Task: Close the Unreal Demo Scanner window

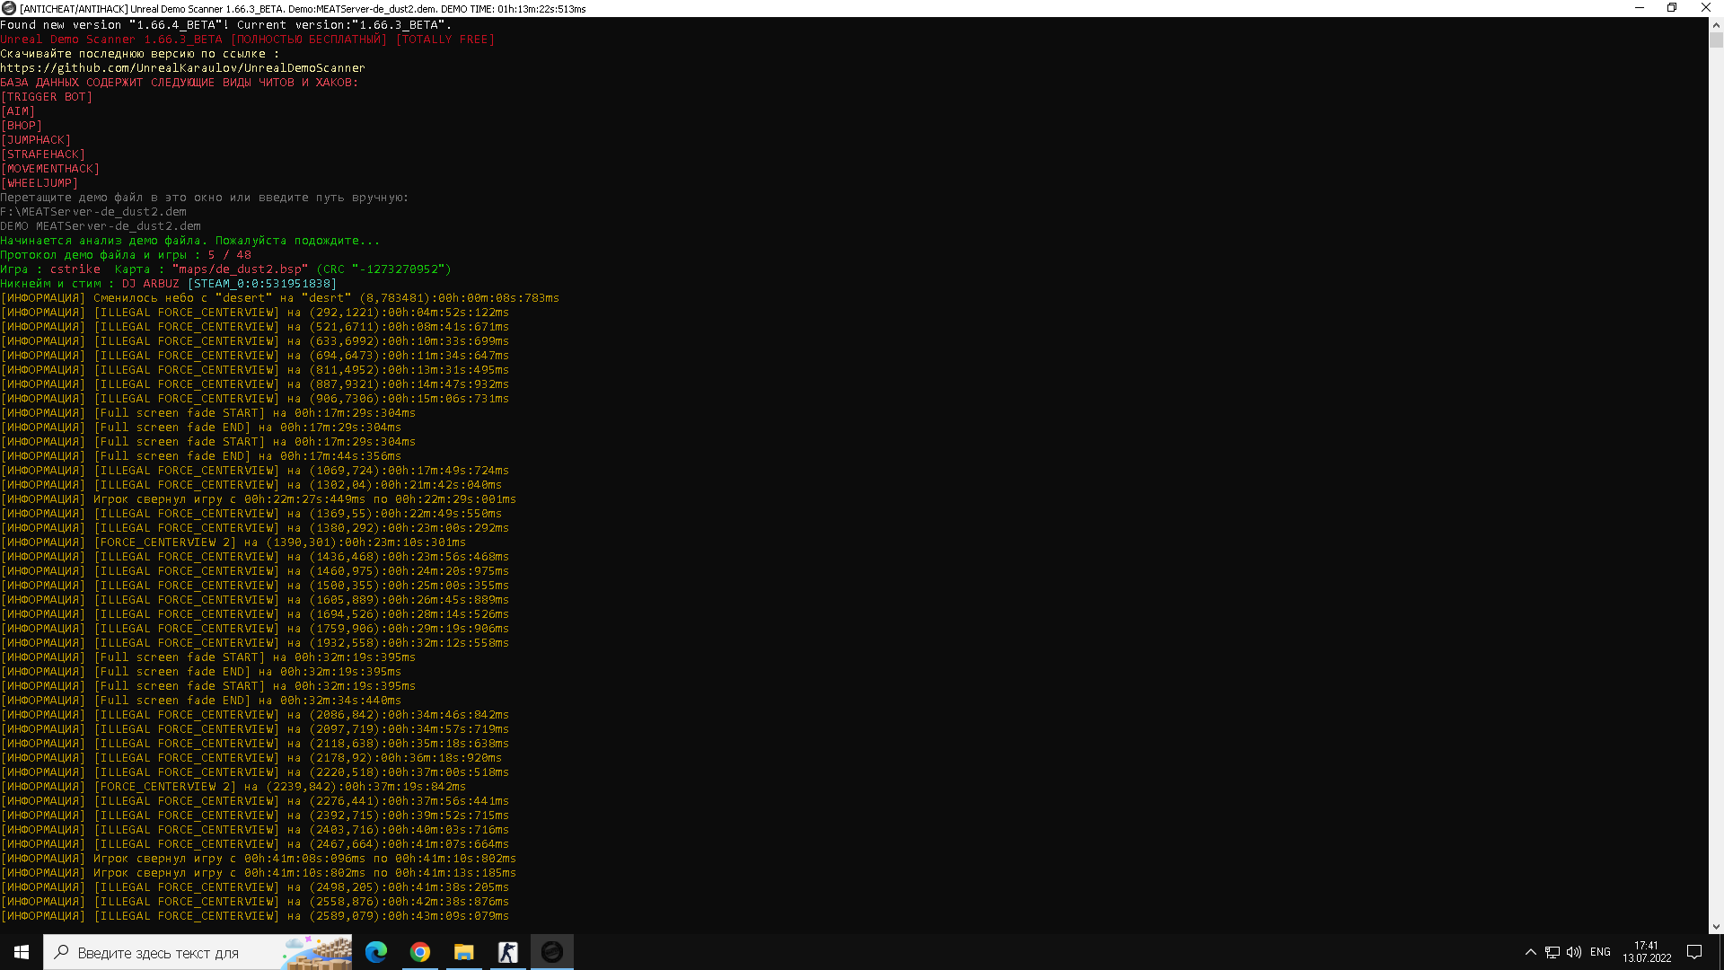Action: [1706, 8]
